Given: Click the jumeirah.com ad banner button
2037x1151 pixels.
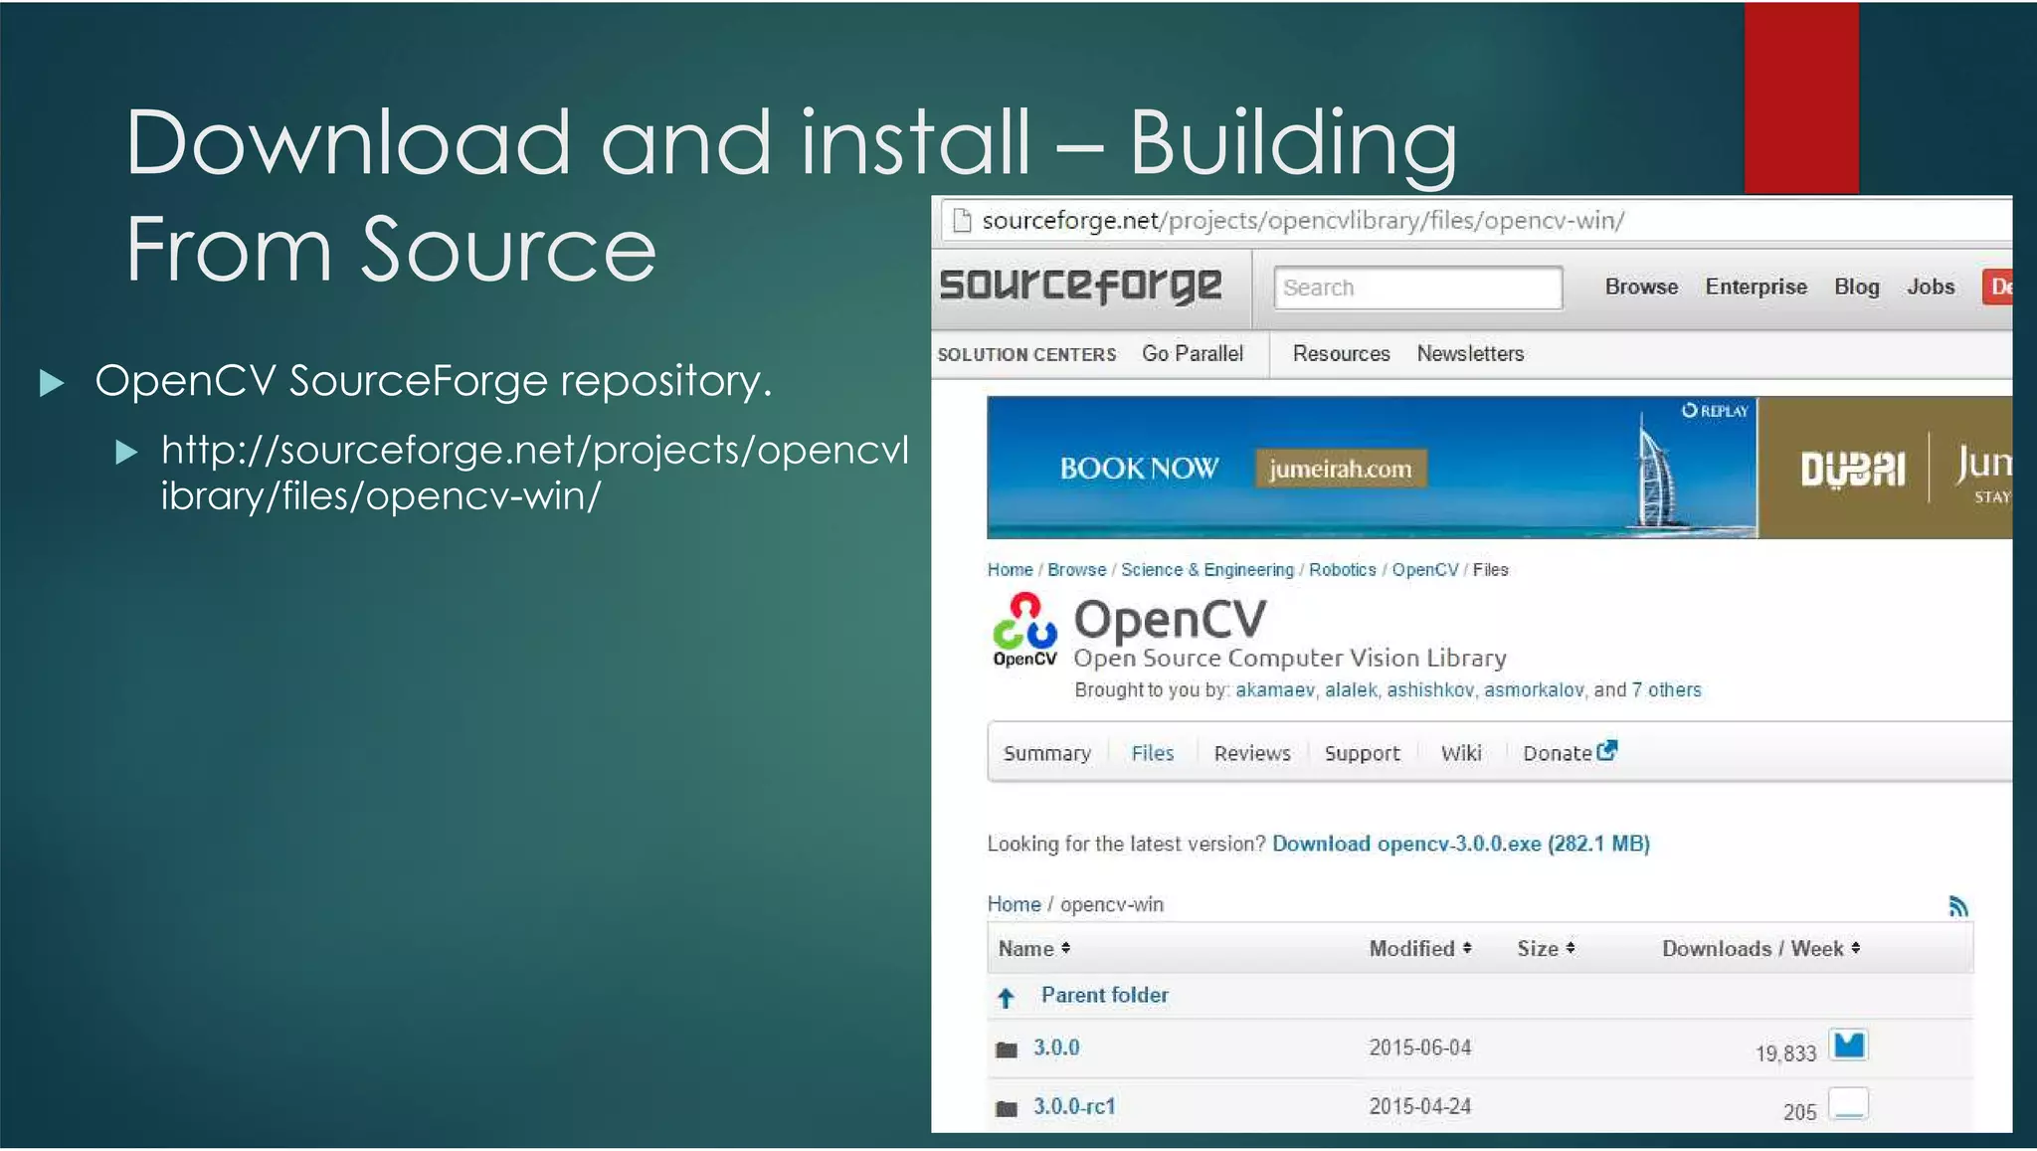Looking at the screenshot, I should (x=1340, y=469).
